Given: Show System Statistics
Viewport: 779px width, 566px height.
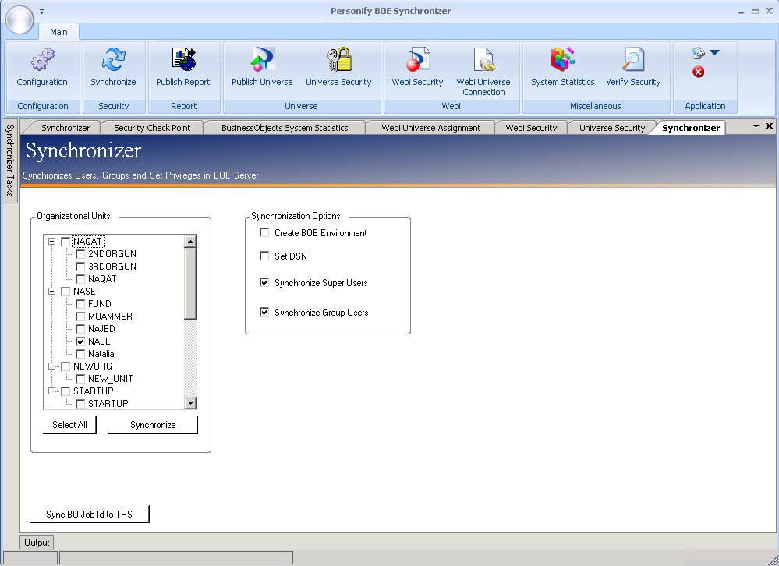Looking at the screenshot, I should 562,61.
